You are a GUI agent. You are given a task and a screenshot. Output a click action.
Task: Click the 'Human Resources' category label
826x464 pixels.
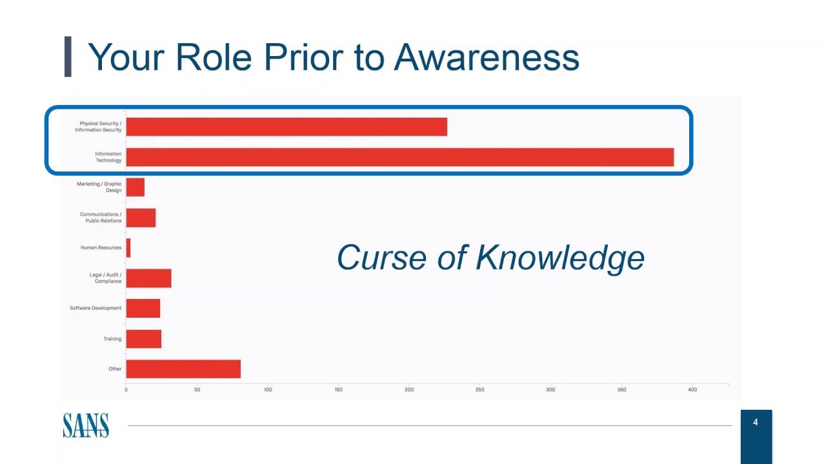[101, 248]
